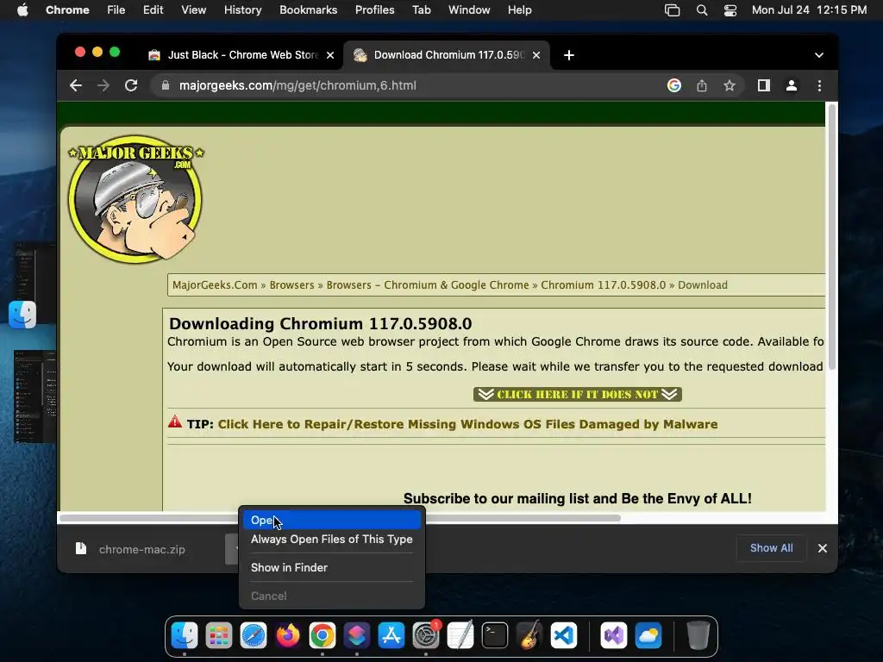Close the Just Black Chrome Web Store tab
Screen dimensions: 883x662
point(330,55)
